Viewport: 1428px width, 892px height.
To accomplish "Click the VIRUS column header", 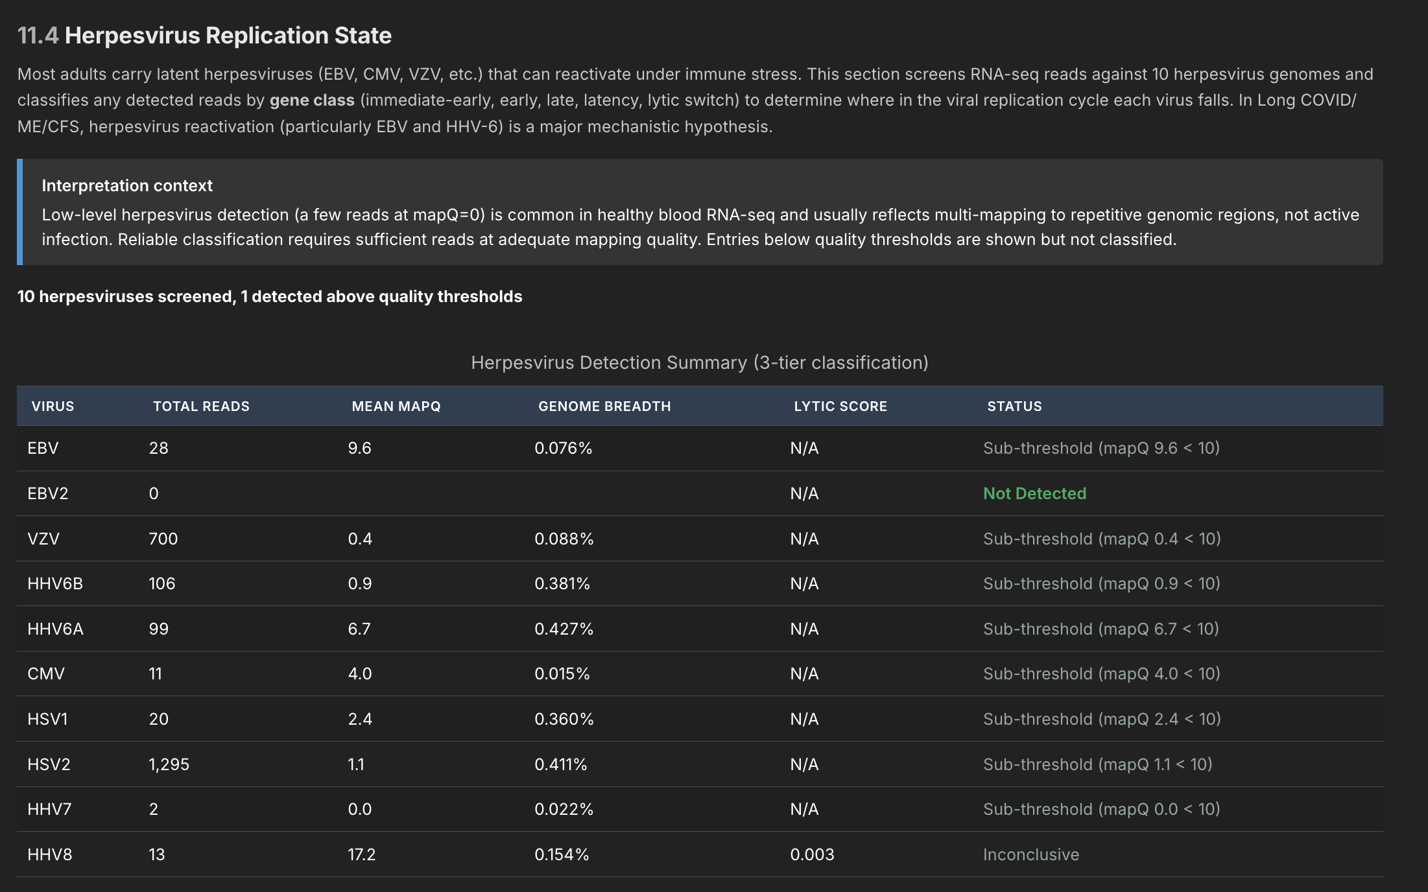I will 53,406.
